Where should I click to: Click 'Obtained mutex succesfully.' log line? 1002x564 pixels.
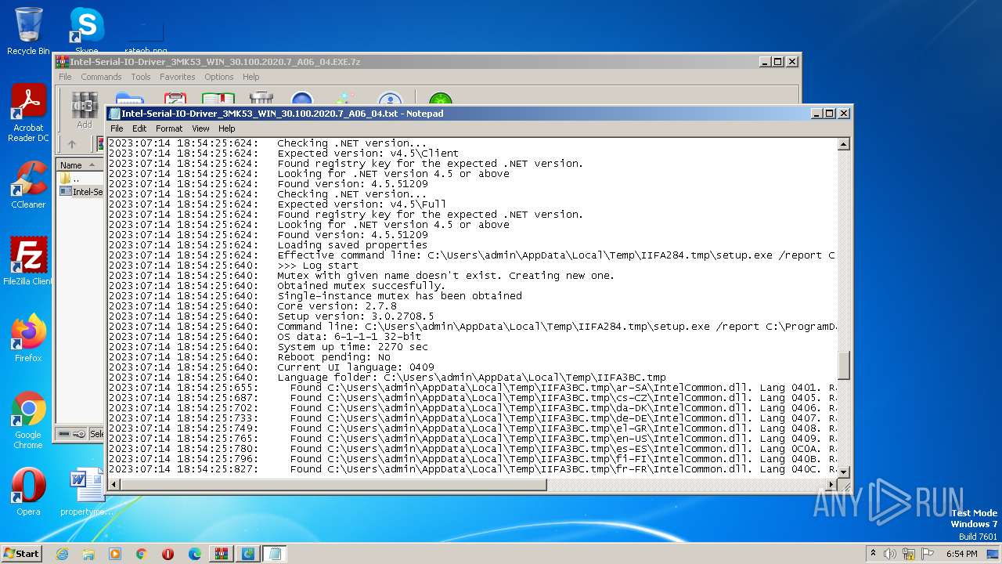point(362,286)
